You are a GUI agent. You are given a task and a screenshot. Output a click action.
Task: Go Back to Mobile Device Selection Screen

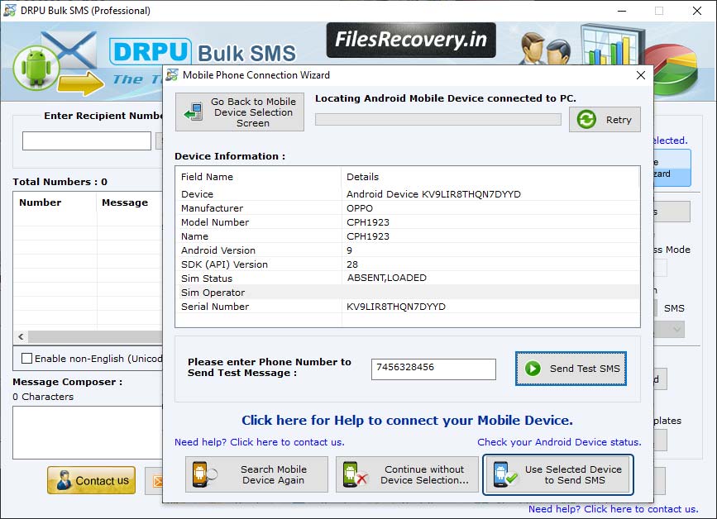[240, 112]
